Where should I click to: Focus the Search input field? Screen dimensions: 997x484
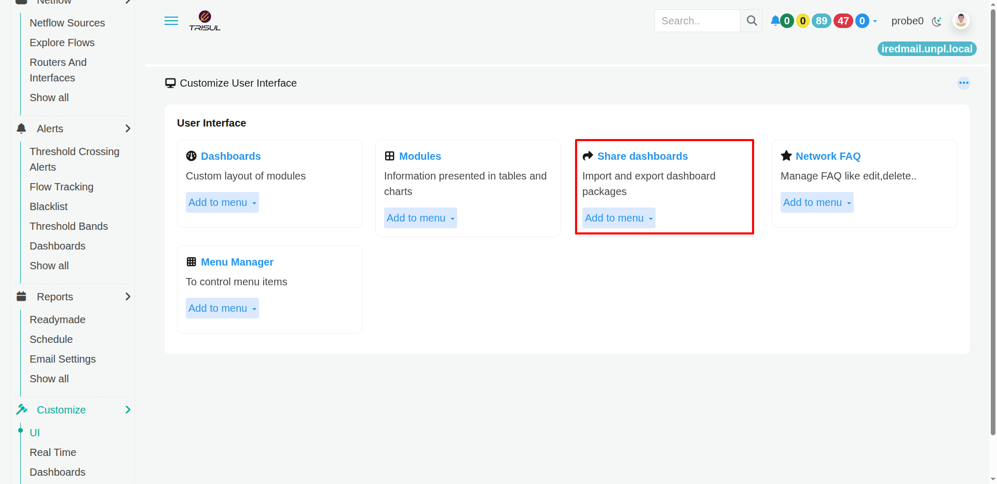(x=697, y=21)
